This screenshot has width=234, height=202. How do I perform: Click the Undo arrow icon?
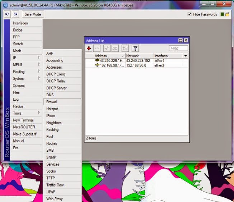pos(7,14)
